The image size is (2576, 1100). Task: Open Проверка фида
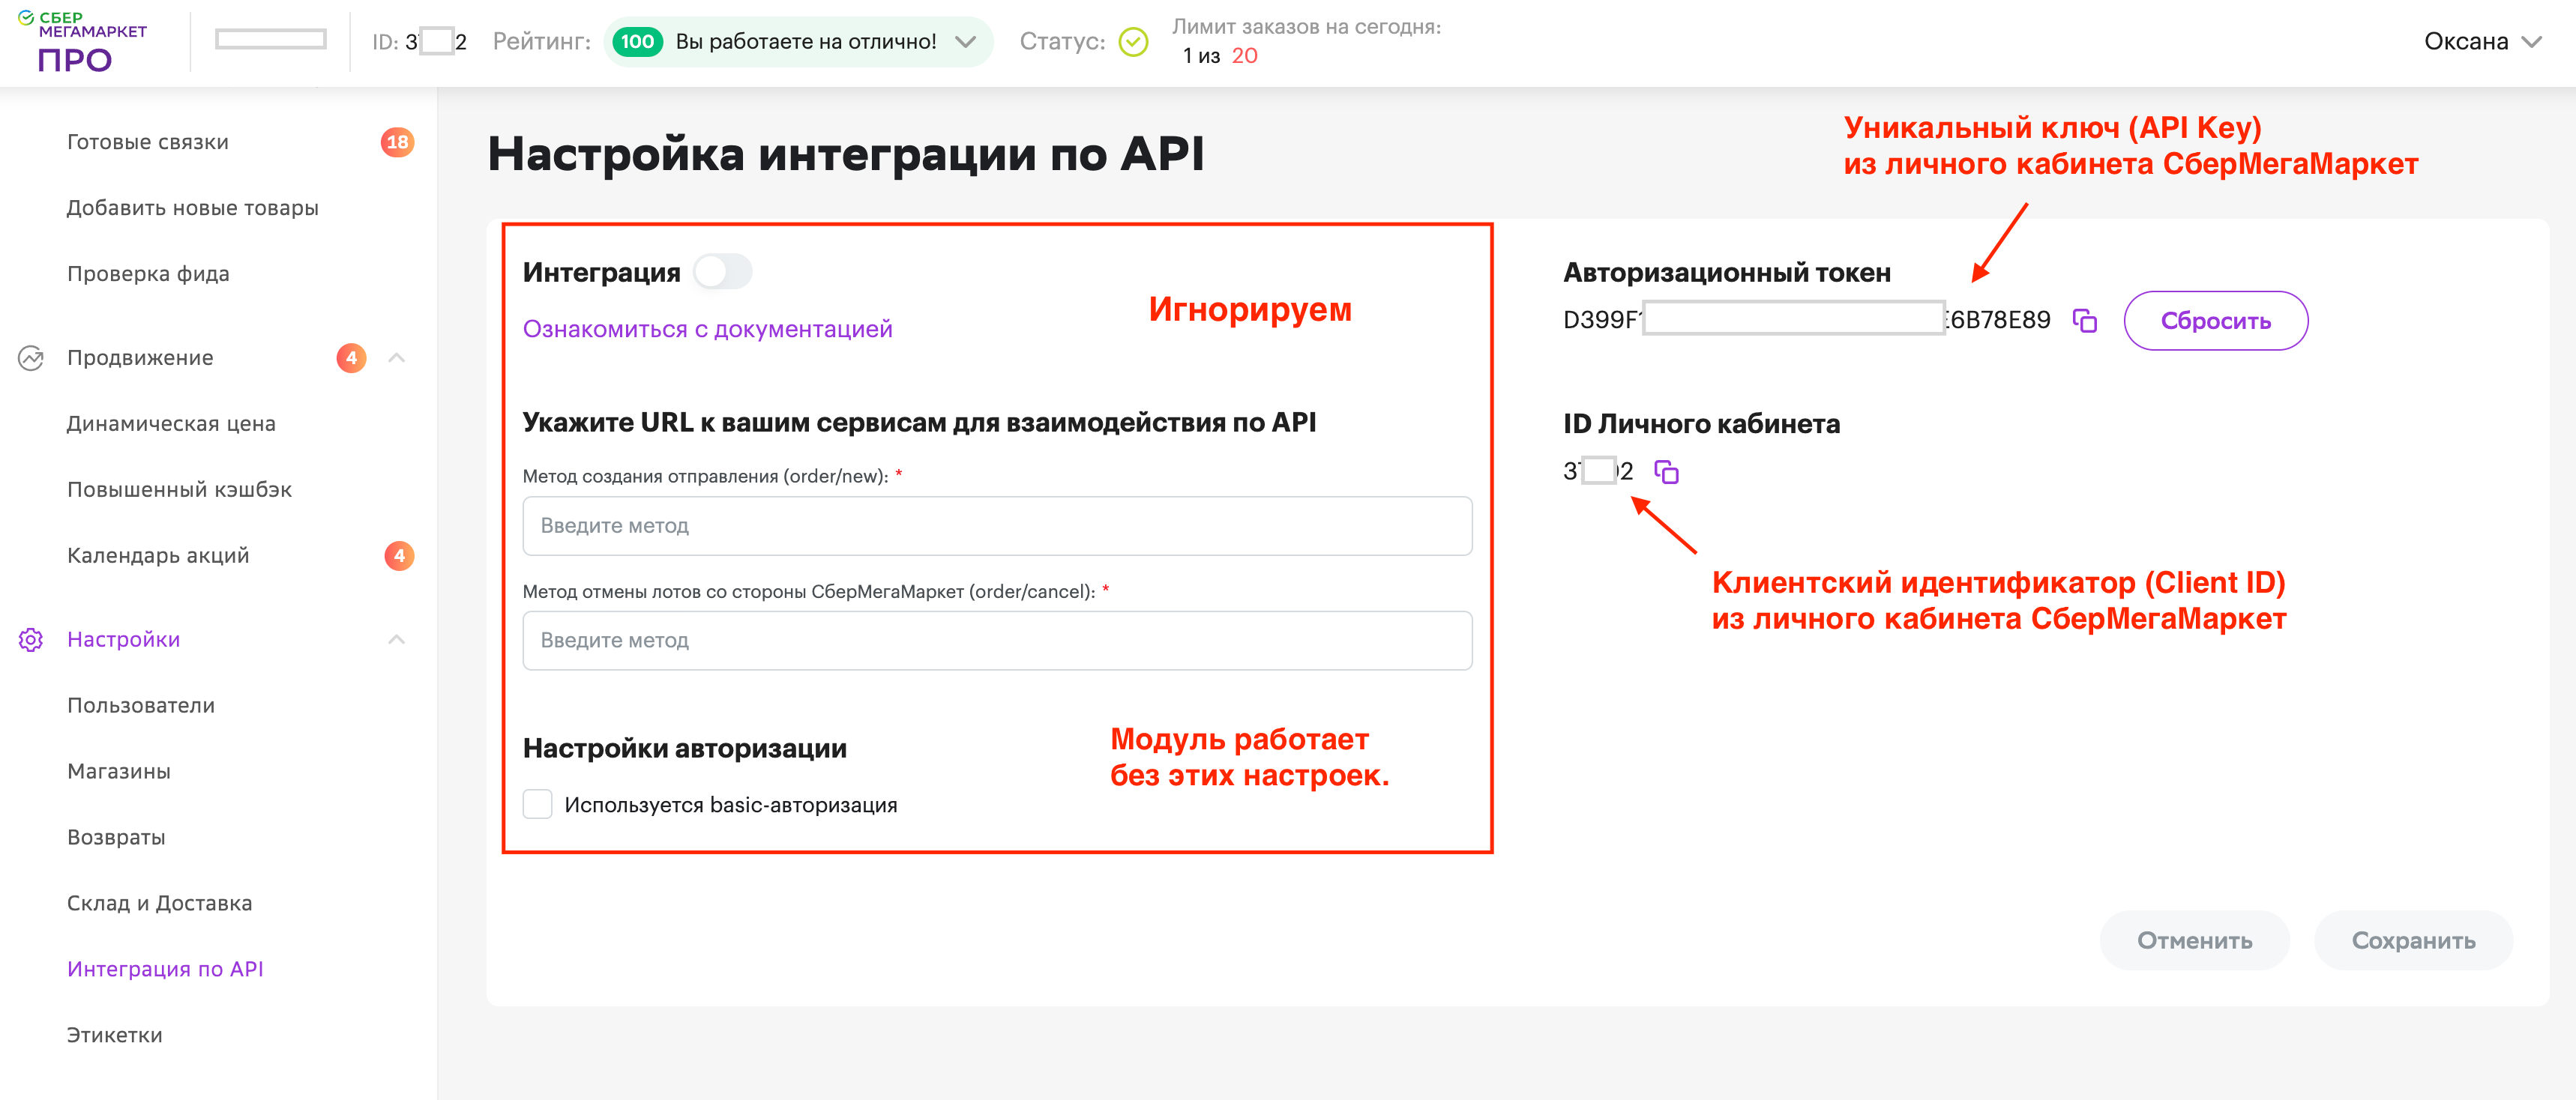(148, 274)
